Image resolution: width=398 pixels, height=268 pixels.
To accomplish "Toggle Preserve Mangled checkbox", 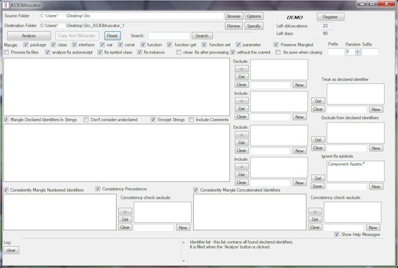I will tap(276, 44).
